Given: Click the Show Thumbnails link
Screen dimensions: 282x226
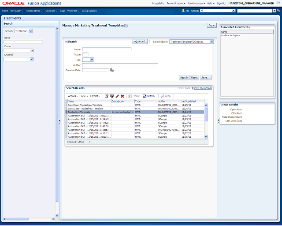Looking at the screenshot, I should click(203, 88).
